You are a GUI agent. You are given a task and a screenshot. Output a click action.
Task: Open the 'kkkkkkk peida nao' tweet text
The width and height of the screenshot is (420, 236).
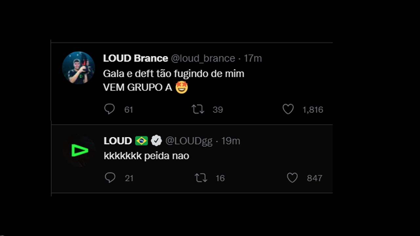[146, 156]
